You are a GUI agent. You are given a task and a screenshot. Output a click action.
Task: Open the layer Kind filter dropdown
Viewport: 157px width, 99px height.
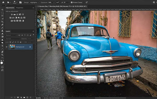[x=11, y=35]
